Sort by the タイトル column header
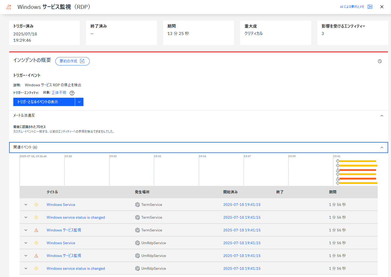 pyautogui.click(x=52, y=192)
